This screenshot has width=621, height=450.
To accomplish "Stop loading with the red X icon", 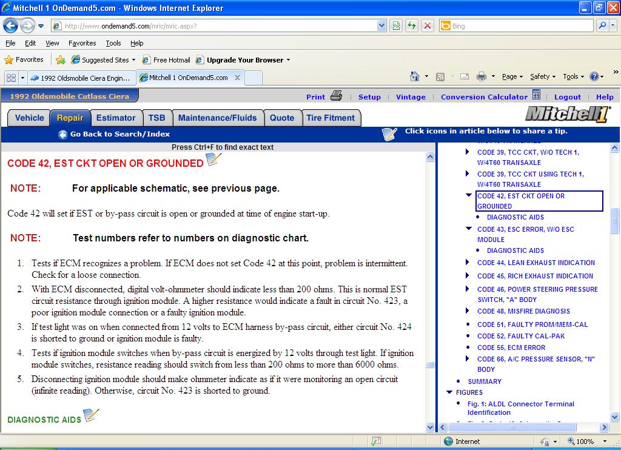I will [x=428, y=26].
